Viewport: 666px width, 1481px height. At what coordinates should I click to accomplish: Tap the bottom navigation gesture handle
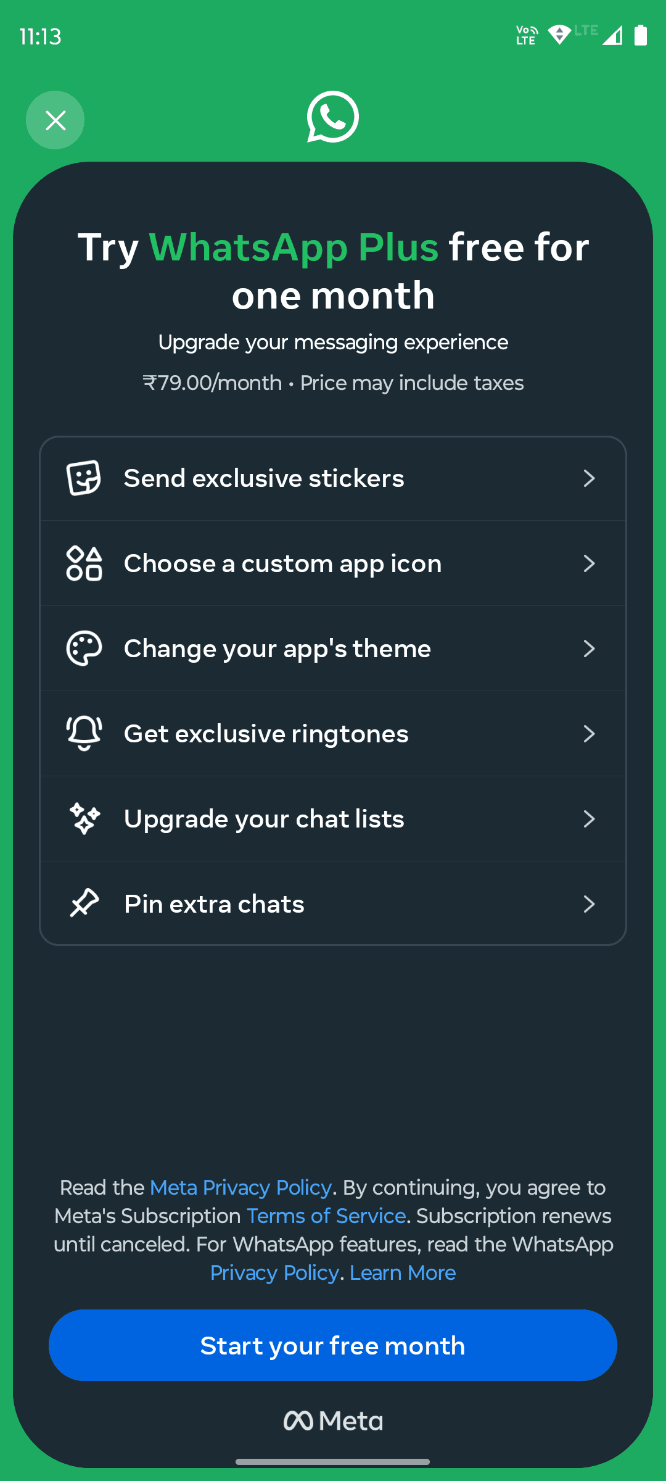(x=333, y=1461)
